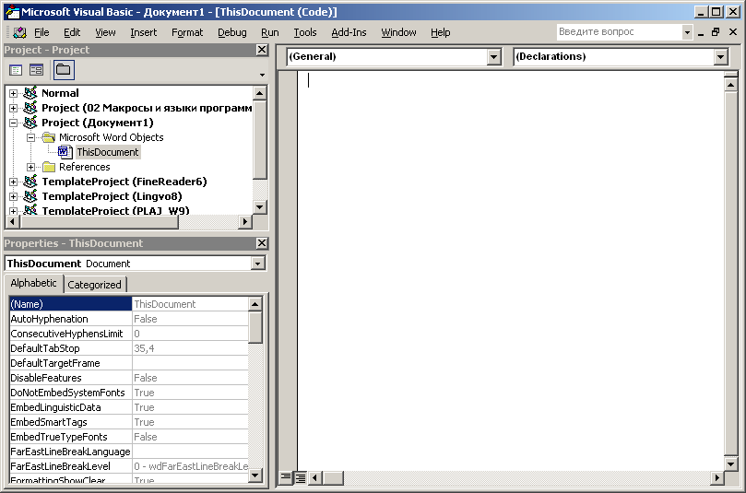The height and width of the screenshot is (493, 746).
Task: Click the TemplateProject (Lingvo8) project icon
Action: click(30, 196)
